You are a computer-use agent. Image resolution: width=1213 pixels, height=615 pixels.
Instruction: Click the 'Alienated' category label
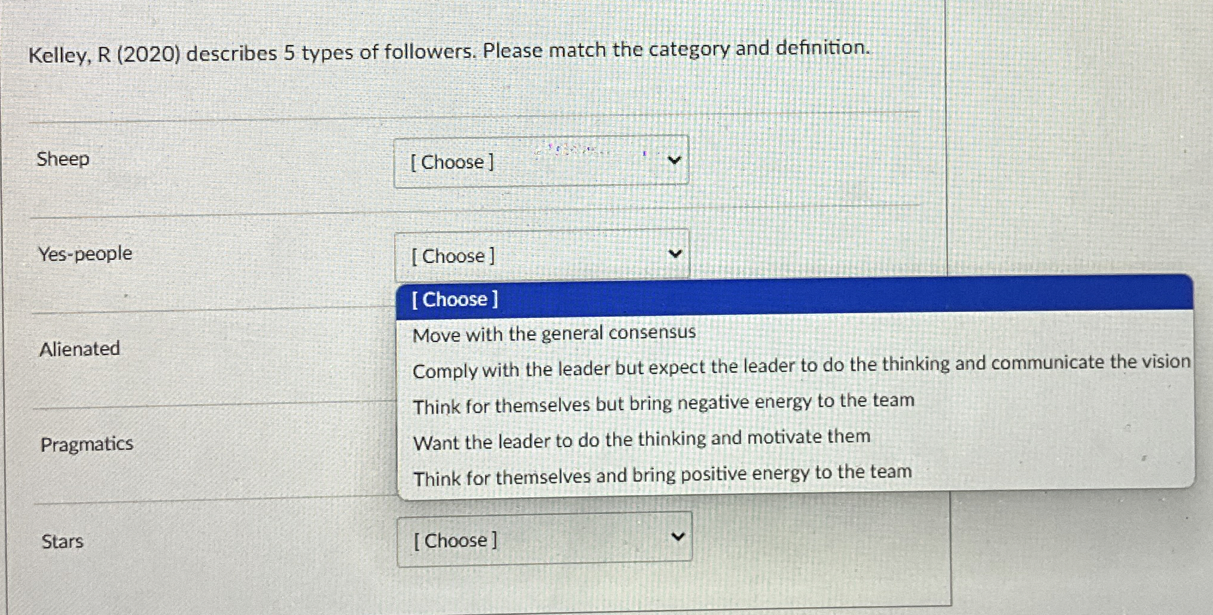pyautogui.click(x=80, y=349)
